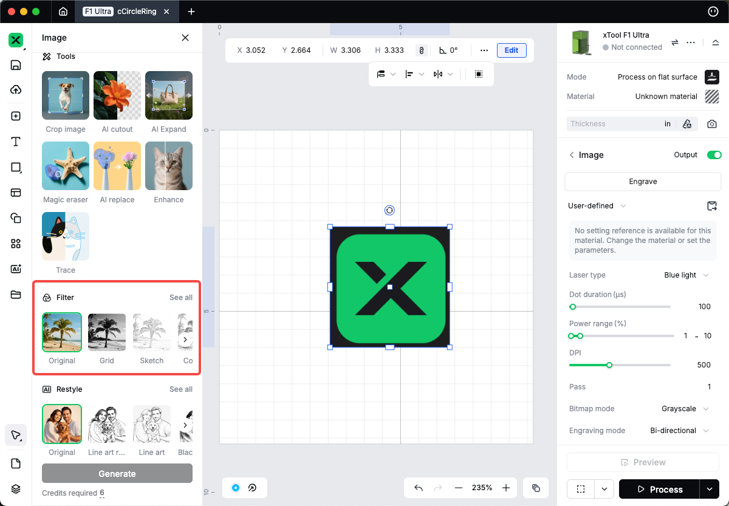The image size is (729, 506).
Task: Click See all next to Filter
Action: [x=180, y=298]
